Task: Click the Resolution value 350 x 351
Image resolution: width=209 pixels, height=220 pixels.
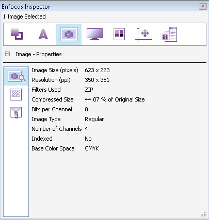Action: [97, 80]
